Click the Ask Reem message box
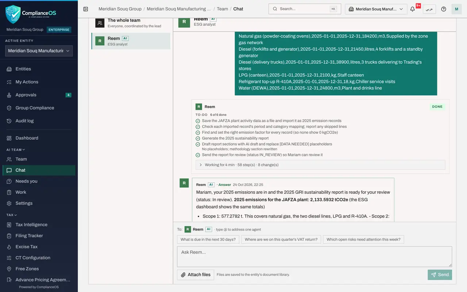This screenshot has width=467, height=292. pyautogui.click(x=314, y=257)
